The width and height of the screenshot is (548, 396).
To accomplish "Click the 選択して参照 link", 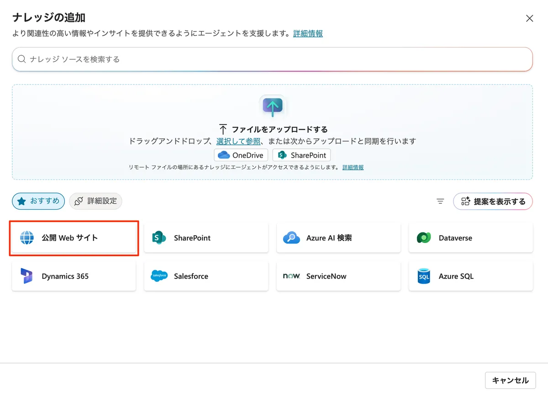I will pyautogui.click(x=238, y=142).
